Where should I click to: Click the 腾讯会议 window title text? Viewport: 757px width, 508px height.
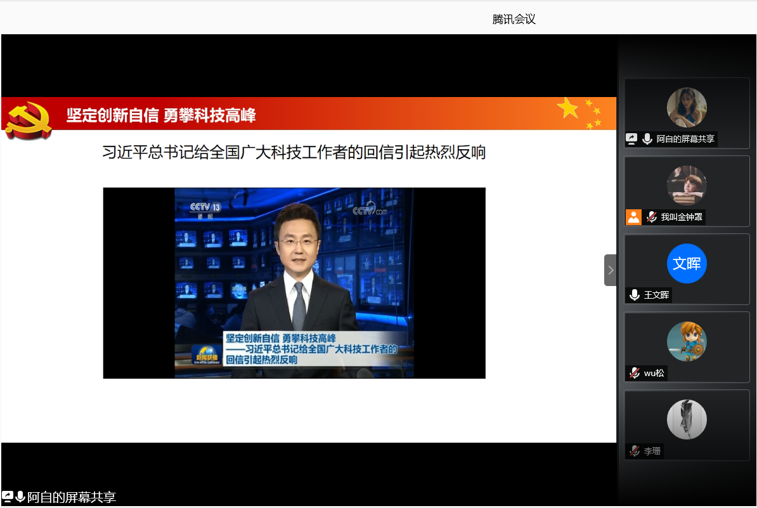click(514, 19)
